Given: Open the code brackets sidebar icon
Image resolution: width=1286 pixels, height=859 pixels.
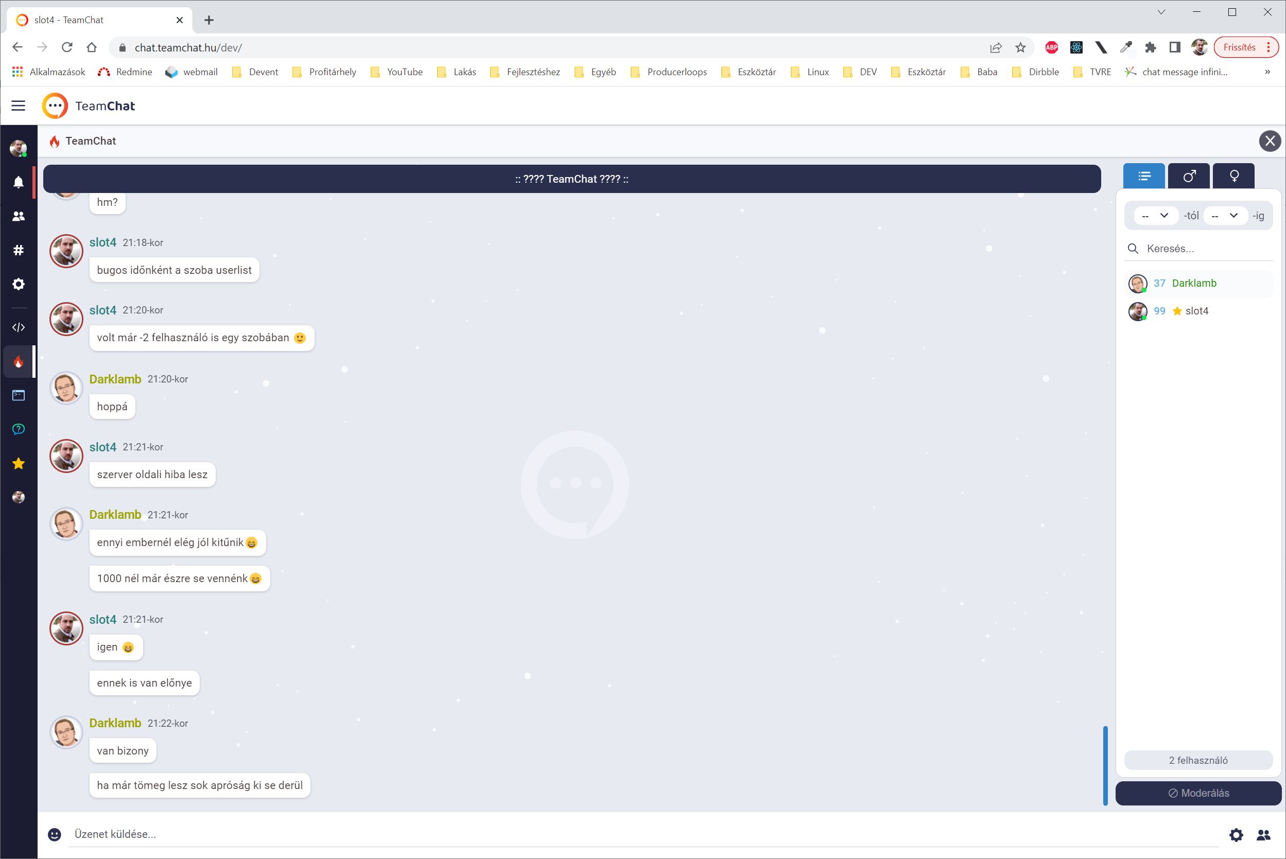Looking at the screenshot, I should click(x=18, y=327).
